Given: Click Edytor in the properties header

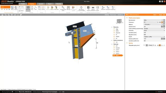Looking at the screenshot, I should click(155, 15).
